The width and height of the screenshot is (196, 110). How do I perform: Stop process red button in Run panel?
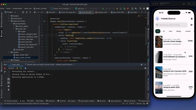[5, 68]
